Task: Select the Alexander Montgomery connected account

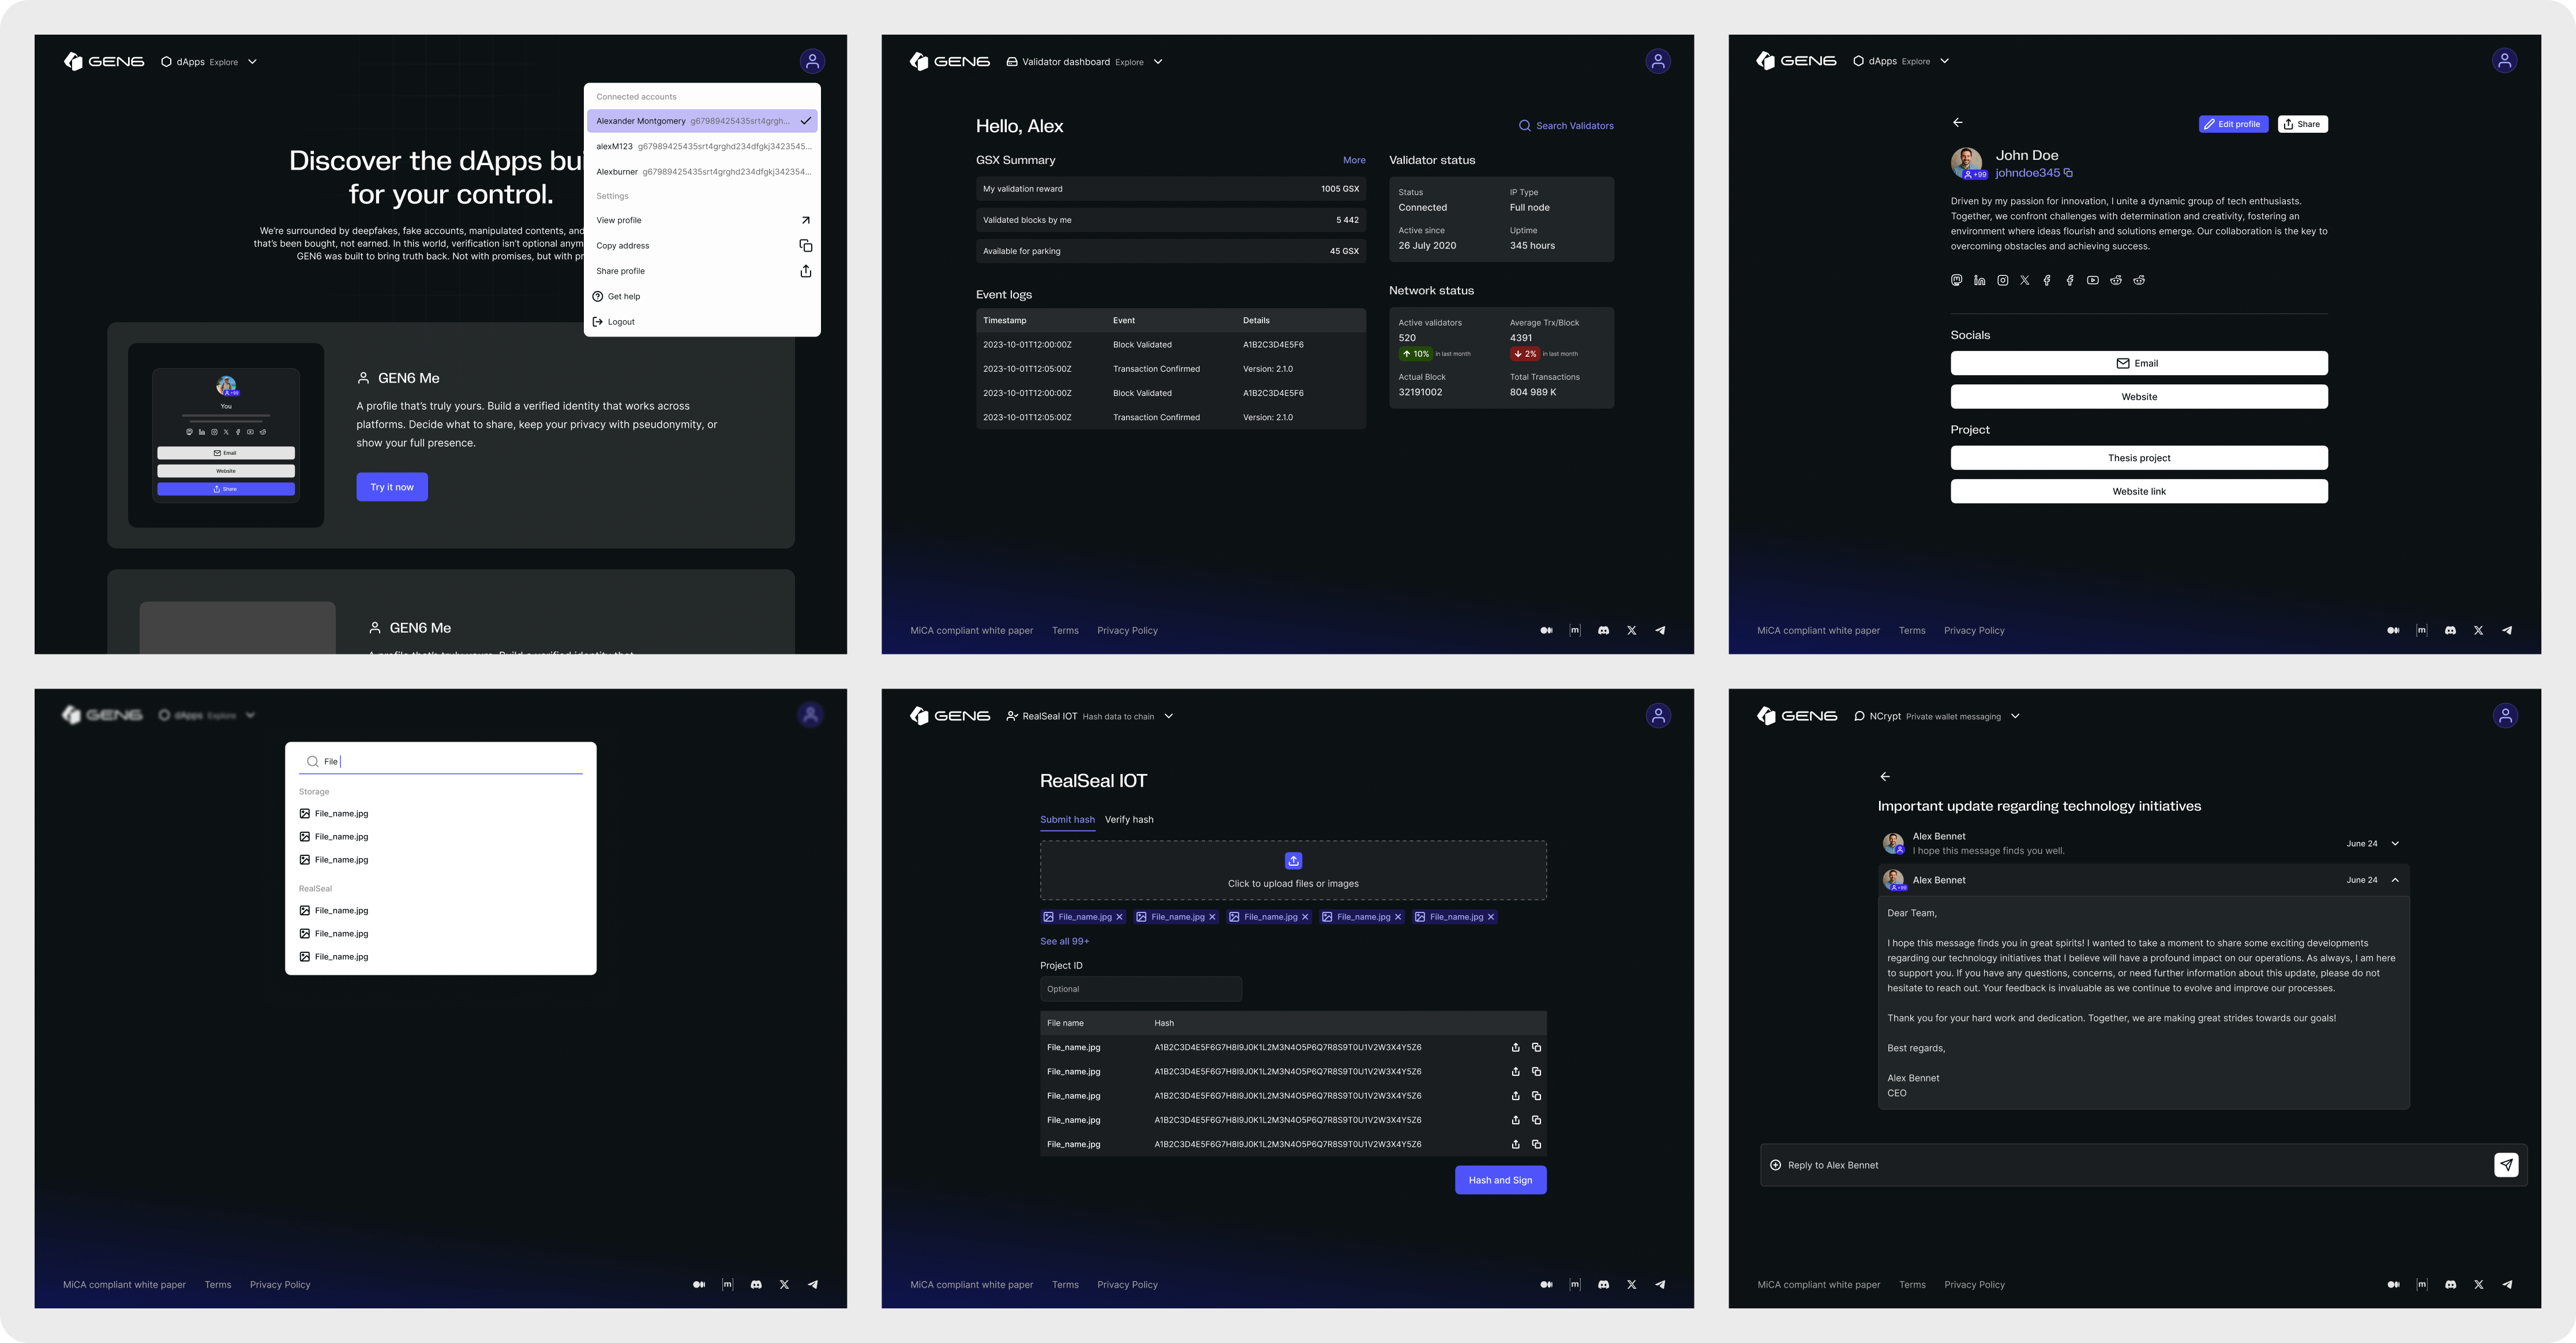Action: pos(702,121)
